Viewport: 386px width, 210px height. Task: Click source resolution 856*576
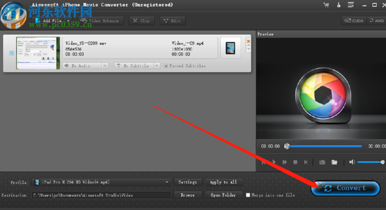pyautogui.click(x=73, y=49)
